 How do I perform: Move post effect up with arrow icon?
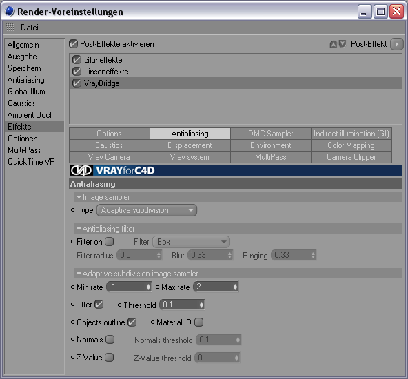[333, 45]
